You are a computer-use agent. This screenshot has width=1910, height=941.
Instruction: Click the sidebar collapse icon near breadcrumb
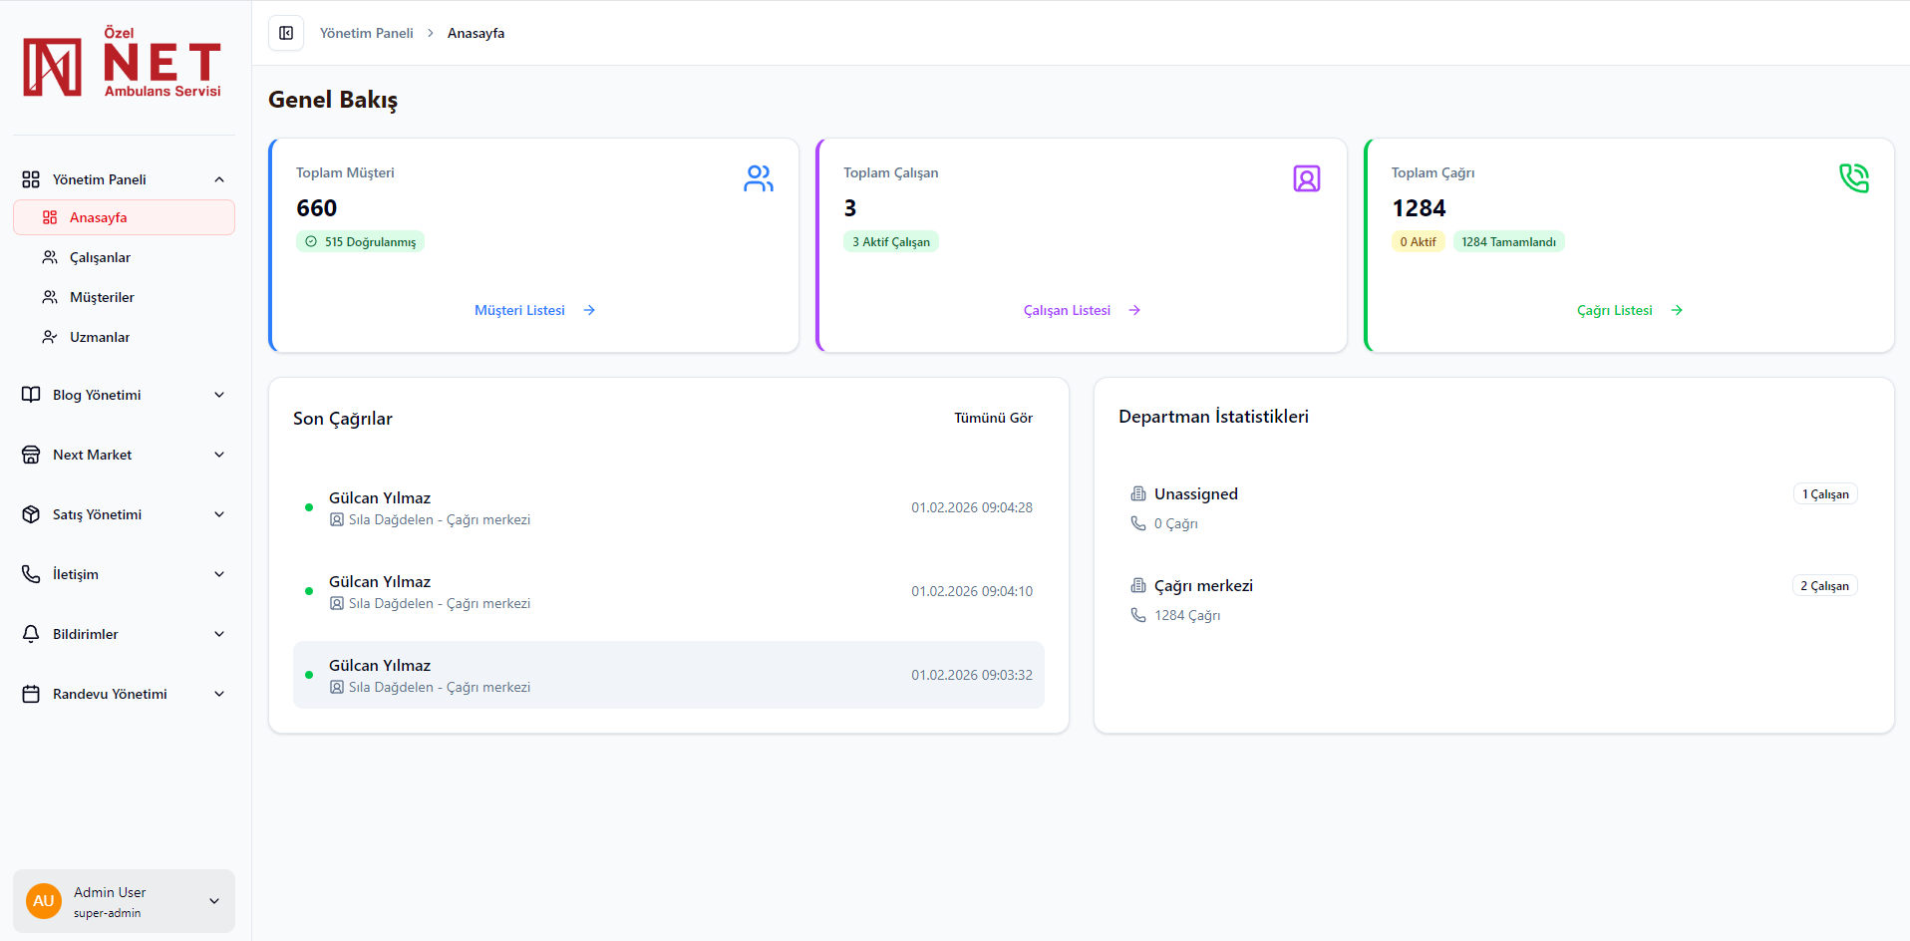pyautogui.click(x=285, y=33)
